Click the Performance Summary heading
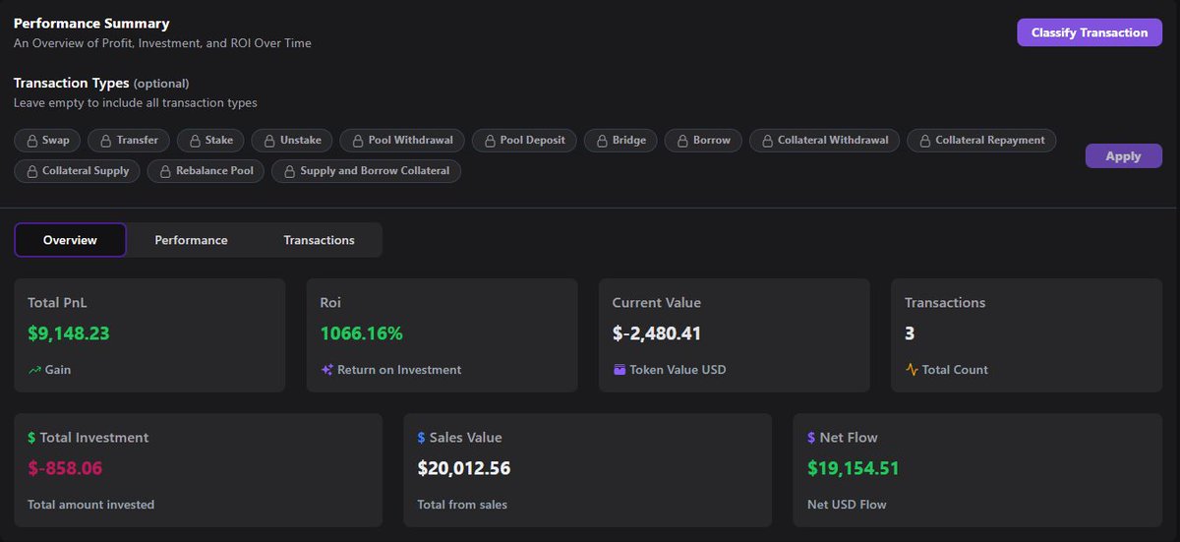The height and width of the screenshot is (542, 1180). [x=91, y=24]
